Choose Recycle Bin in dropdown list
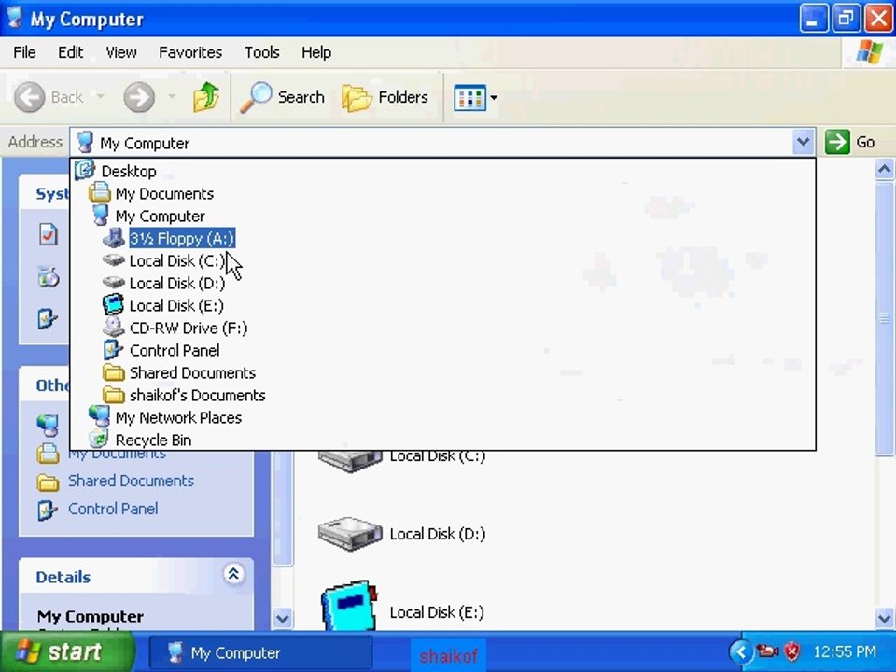The height and width of the screenshot is (672, 896). click(153, 440)
